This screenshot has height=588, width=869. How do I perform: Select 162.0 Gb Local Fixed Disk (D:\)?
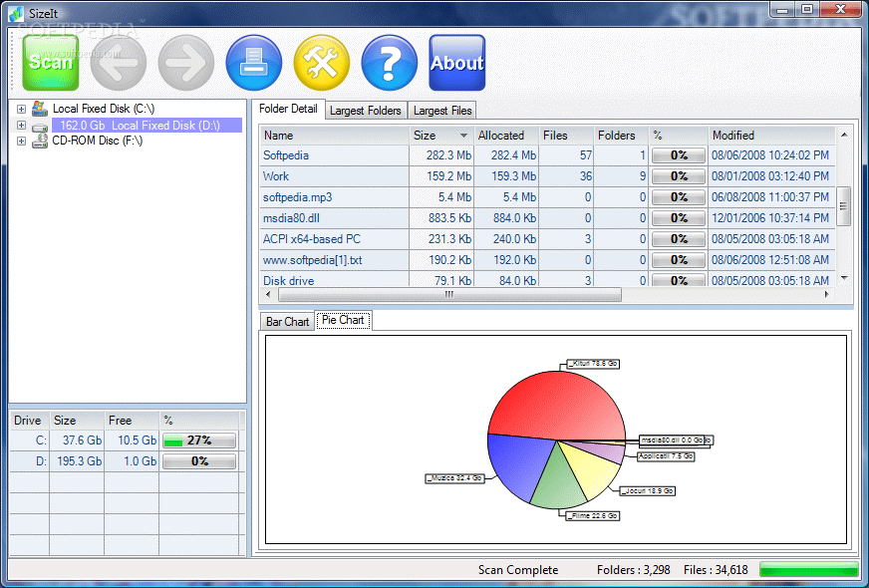[x=146, y=126]
